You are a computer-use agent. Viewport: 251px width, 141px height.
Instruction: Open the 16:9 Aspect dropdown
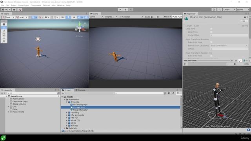point(131,17)
